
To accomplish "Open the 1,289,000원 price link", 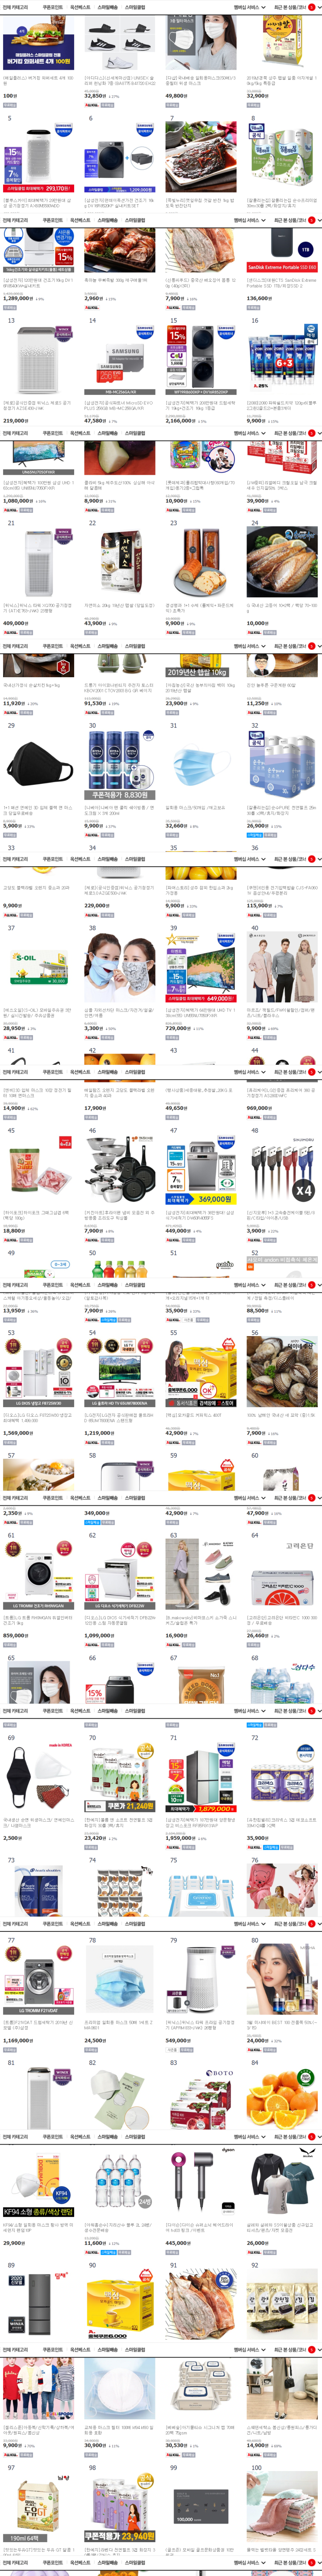I will pos(17,298).
